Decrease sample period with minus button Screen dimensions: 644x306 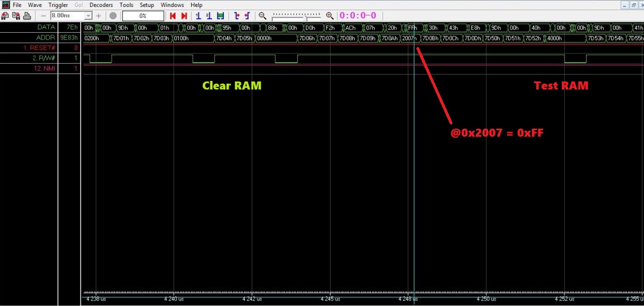coord(43,16)
